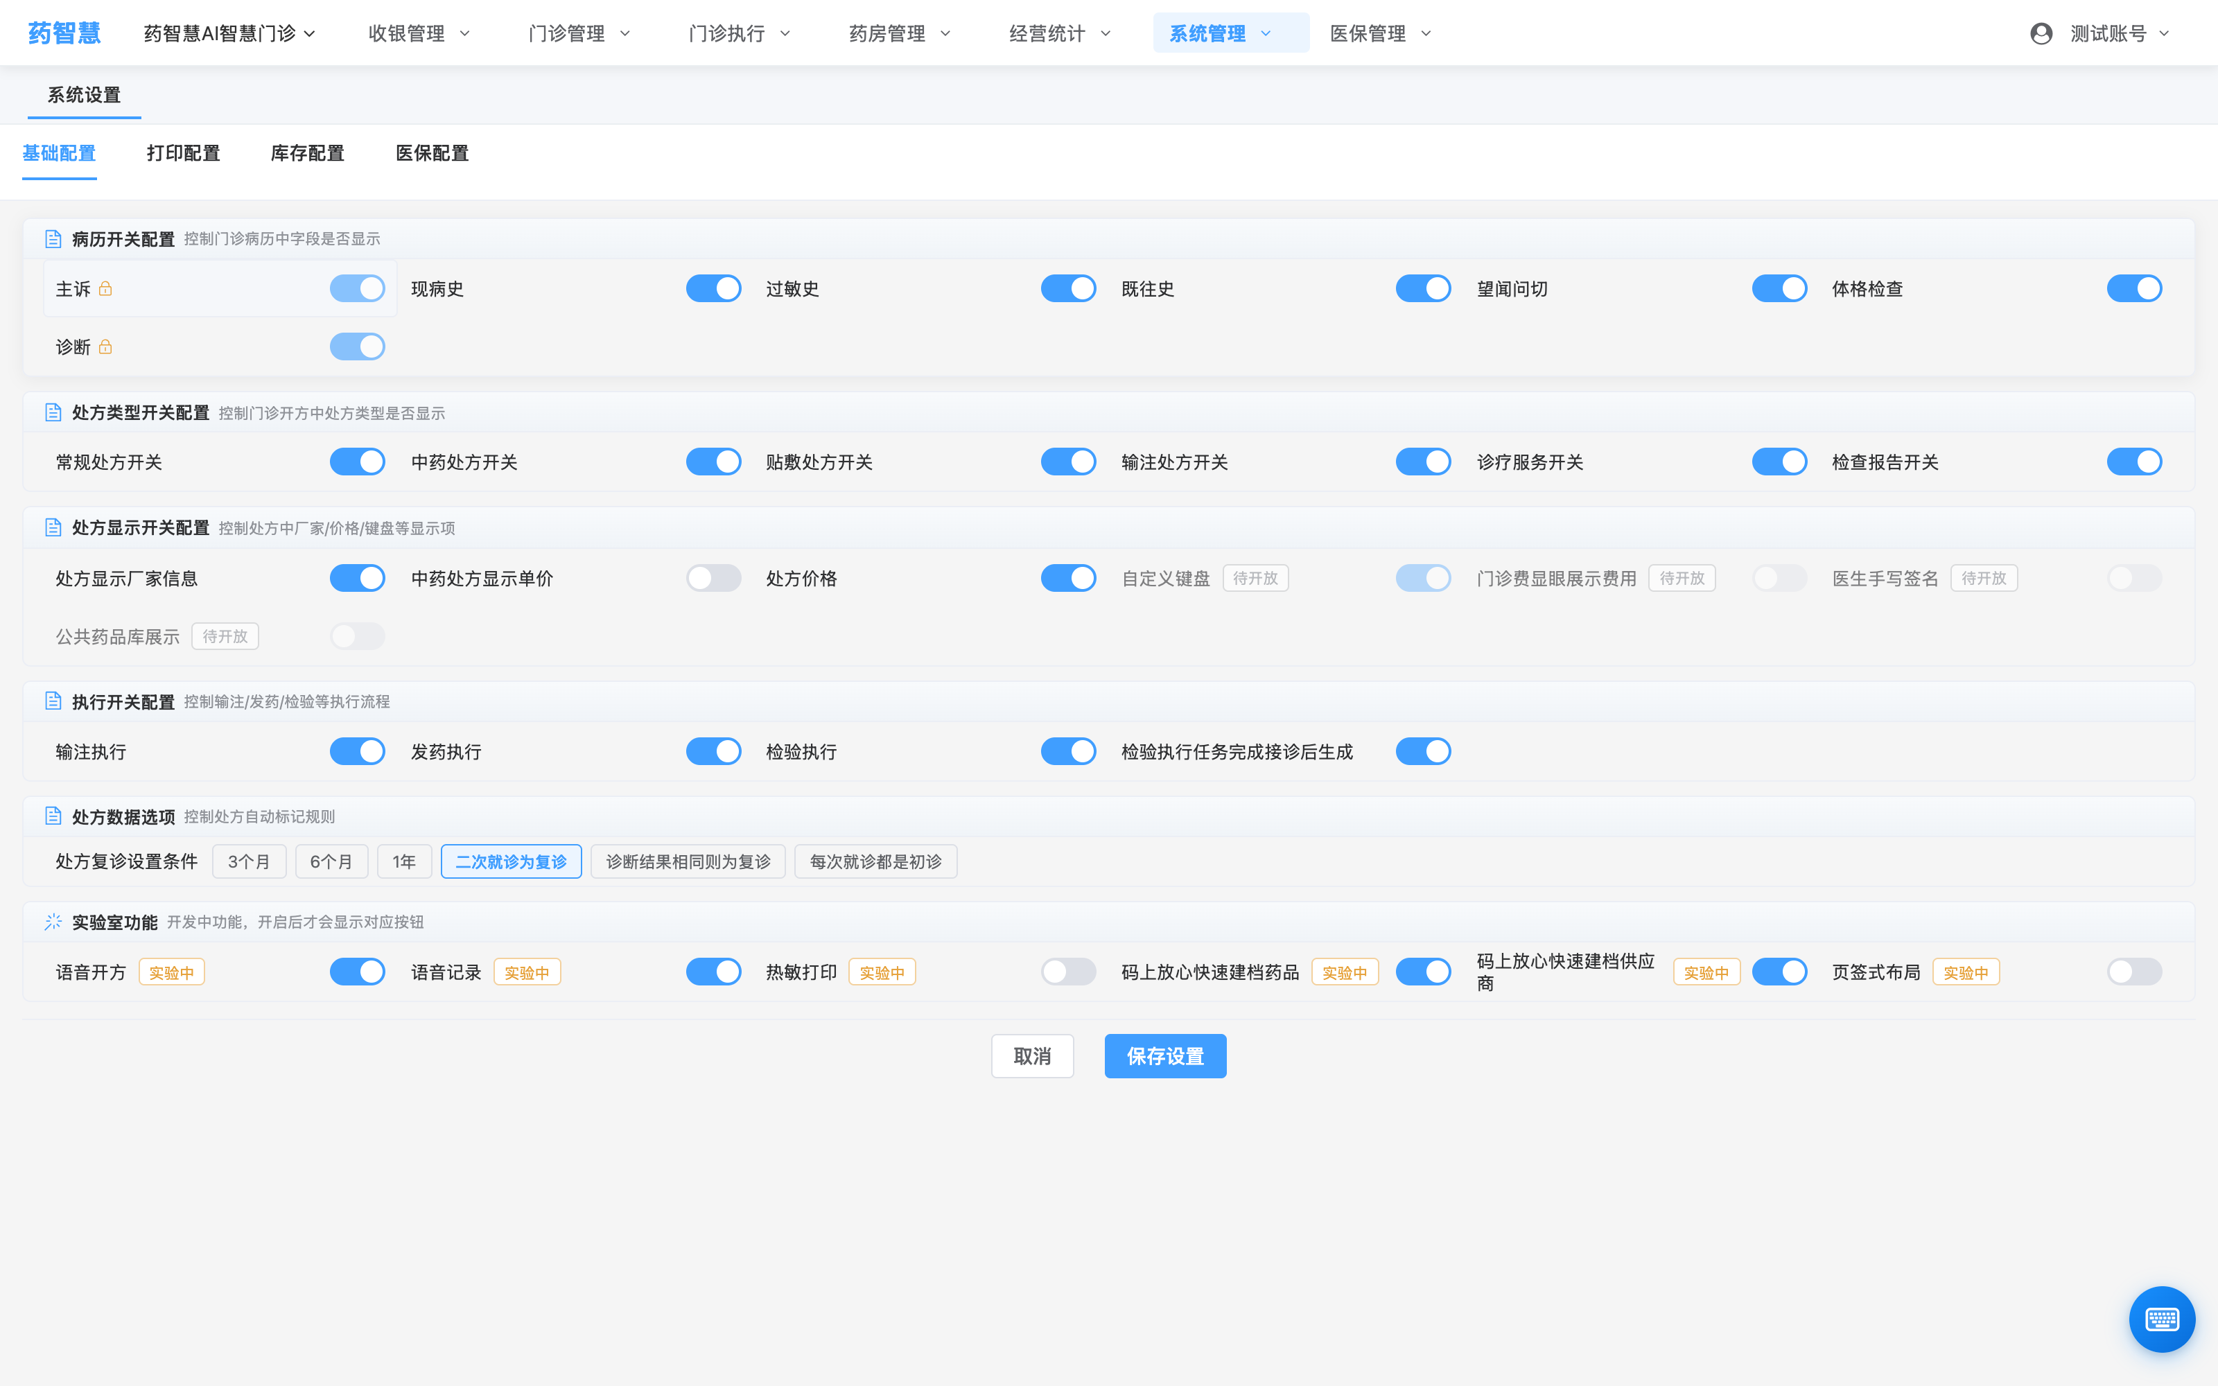Expand the 药房管理 menu
The image size is (2218, 1386).
point(900,34)
